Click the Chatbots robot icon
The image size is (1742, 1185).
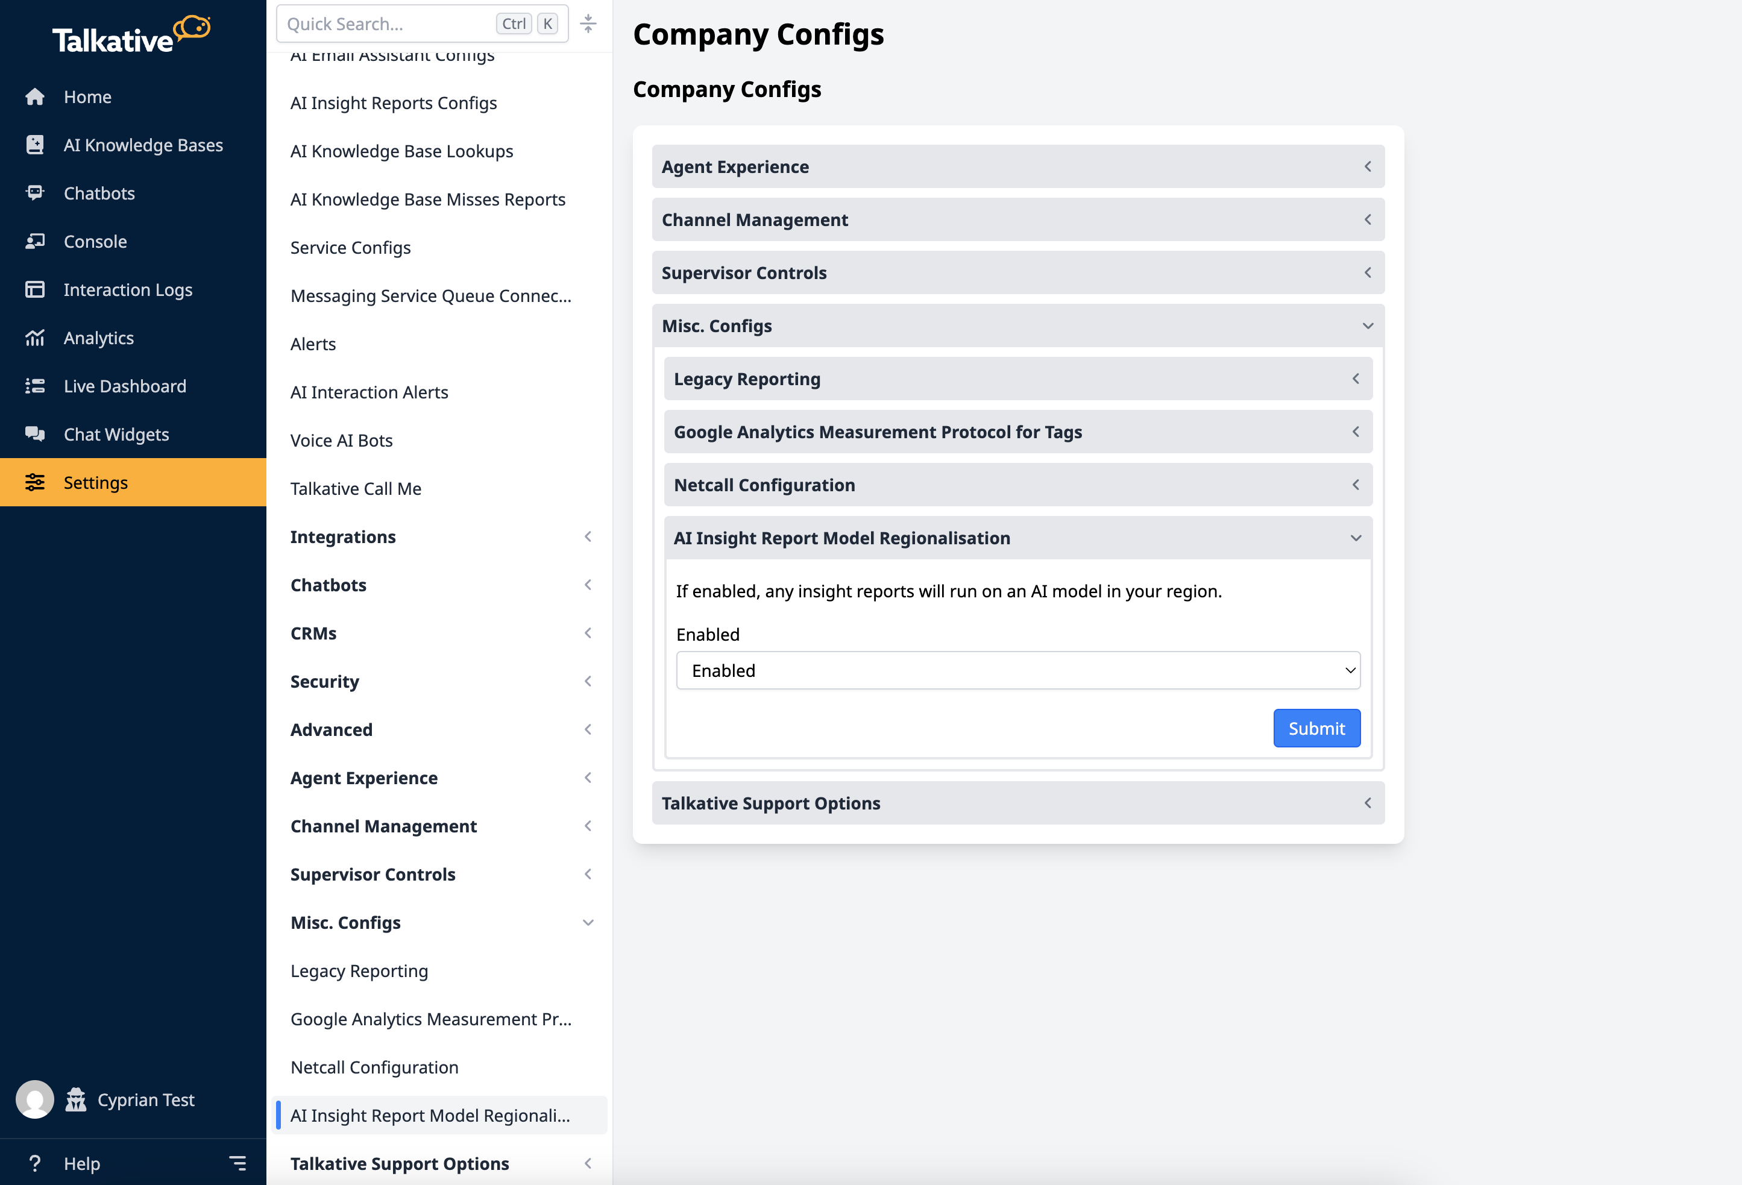pos(34,193)
